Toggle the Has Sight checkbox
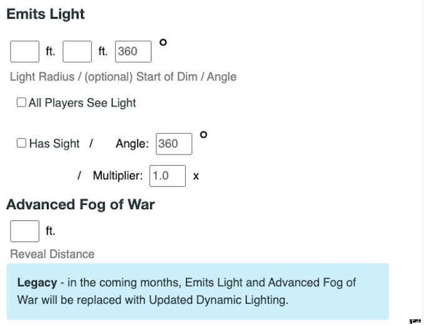Image resolution: width=424 pixels, height=325 pixels. tap(21, 143)
